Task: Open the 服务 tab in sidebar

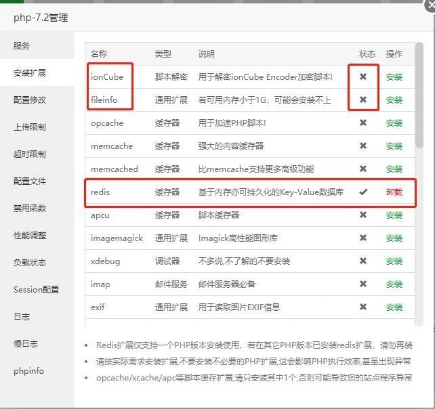Action: pos(22,45)
